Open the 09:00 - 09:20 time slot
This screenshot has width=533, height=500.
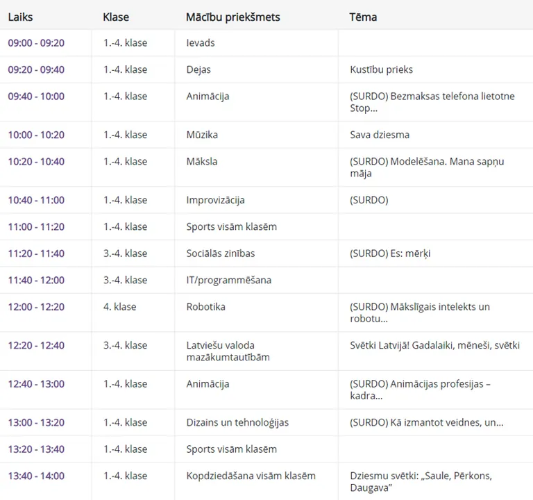point(36,43)
